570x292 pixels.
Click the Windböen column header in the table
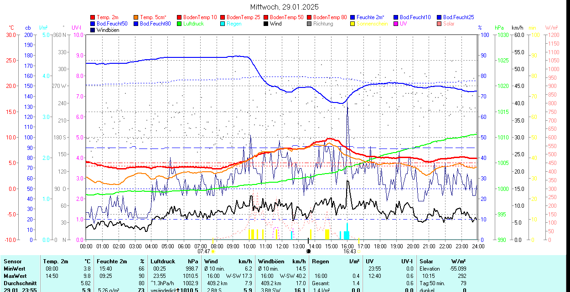271,261
